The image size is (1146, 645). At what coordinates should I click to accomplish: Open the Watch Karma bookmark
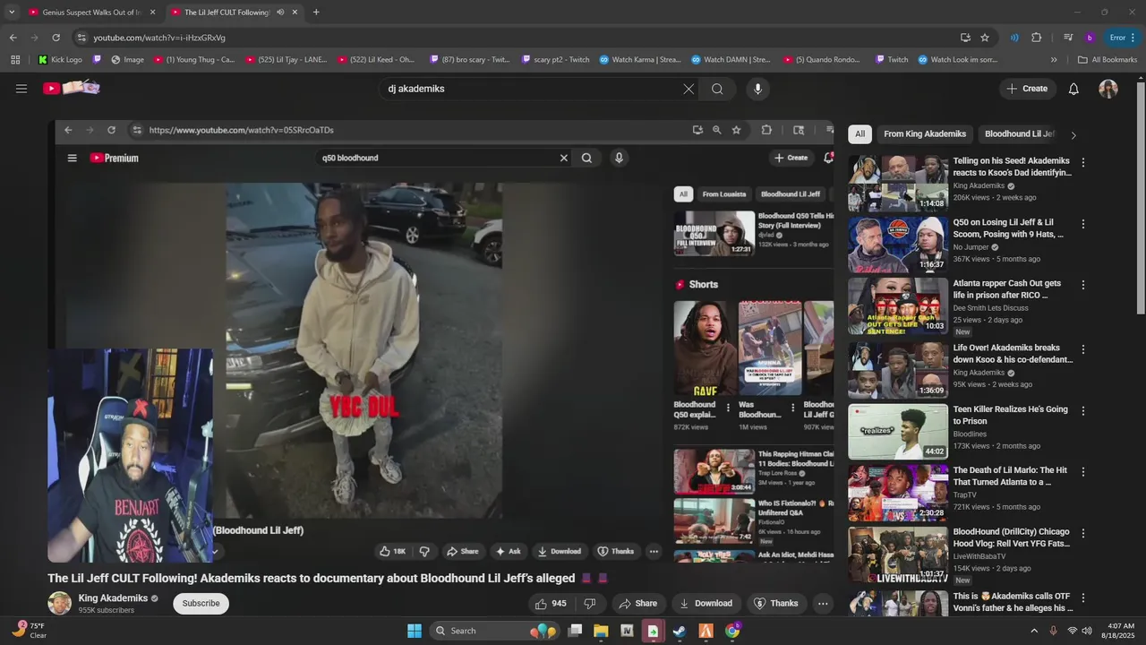[x=639, y=60]
